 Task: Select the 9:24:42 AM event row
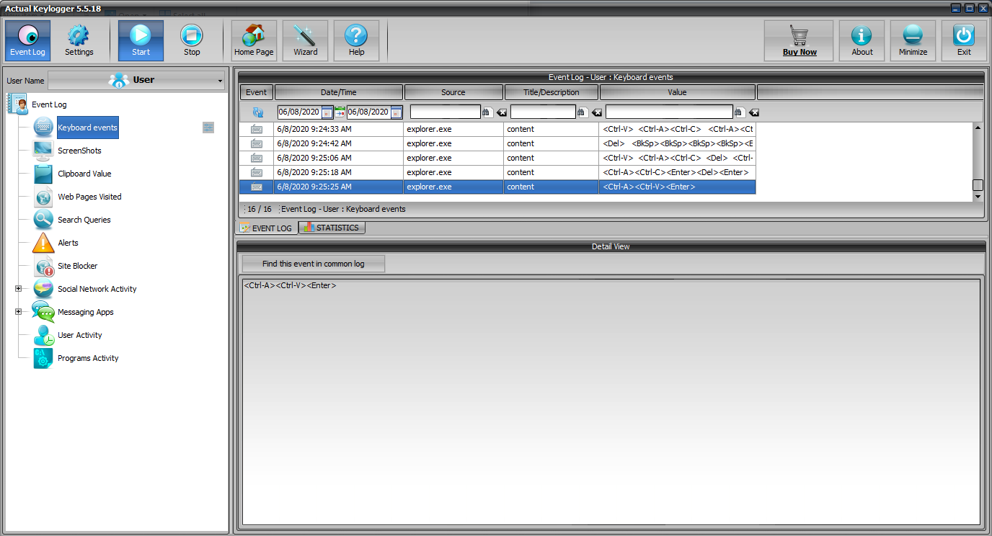497,143
